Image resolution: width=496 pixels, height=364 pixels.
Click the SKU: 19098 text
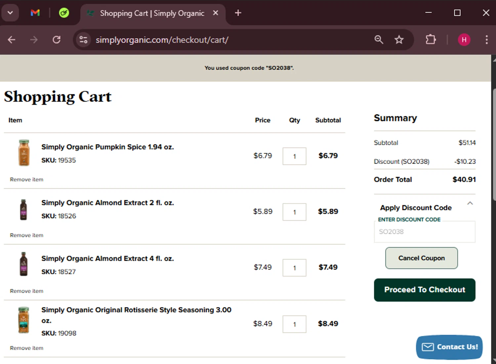click(x=59, y=333)
